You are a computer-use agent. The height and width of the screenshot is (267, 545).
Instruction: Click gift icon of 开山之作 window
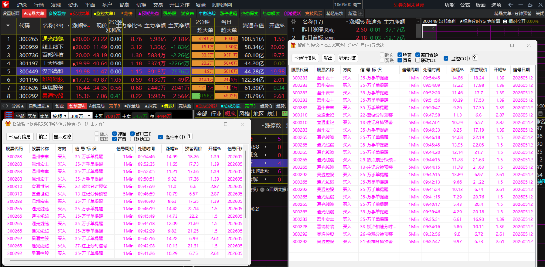coord(8,124)
